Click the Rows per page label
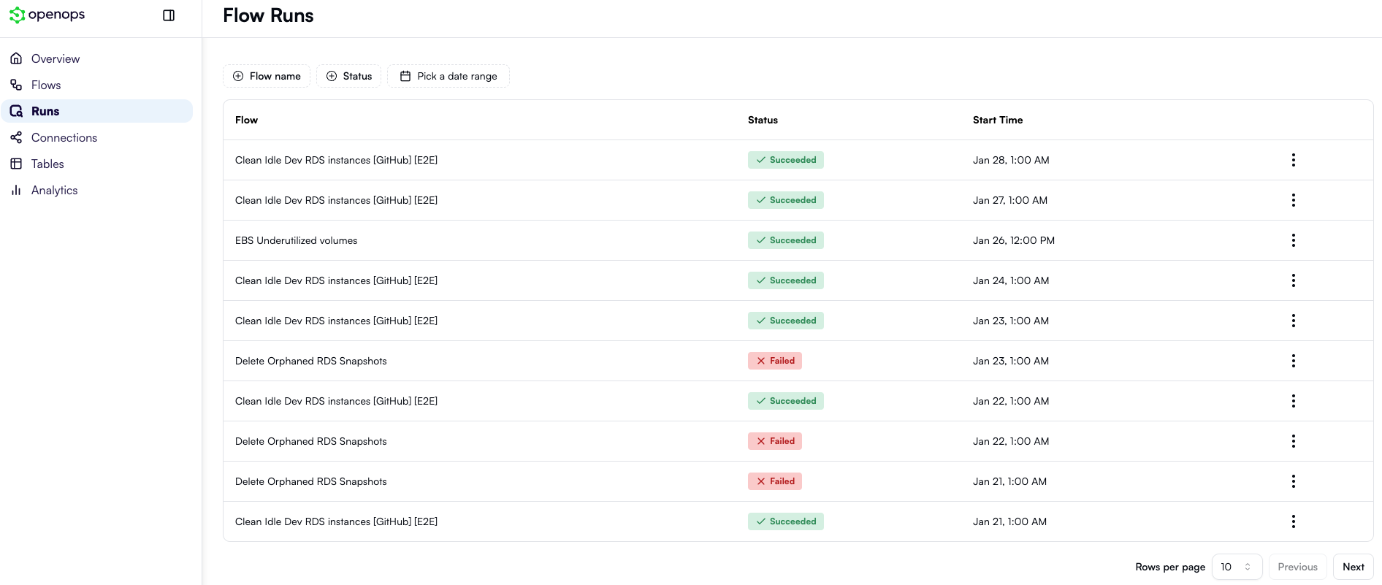Viewport: 1382px width, 585px height. point(1170,567)
